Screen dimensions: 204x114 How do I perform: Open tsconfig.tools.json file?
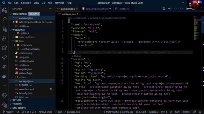(x=30, y=49)
